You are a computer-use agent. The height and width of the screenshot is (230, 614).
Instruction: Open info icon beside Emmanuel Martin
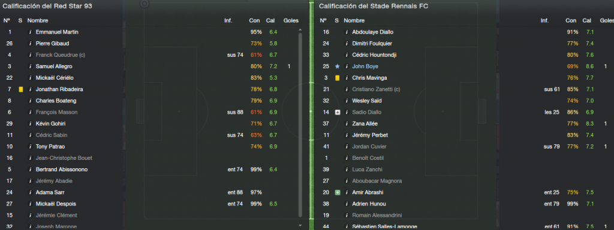click(30, 32)
